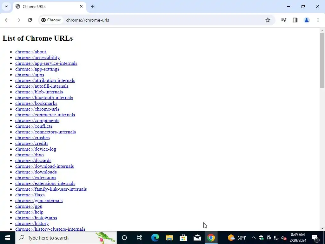The image size is (325, 244).
Task: Click the vertical scrollbar thumb
Action: click(322, 60)
